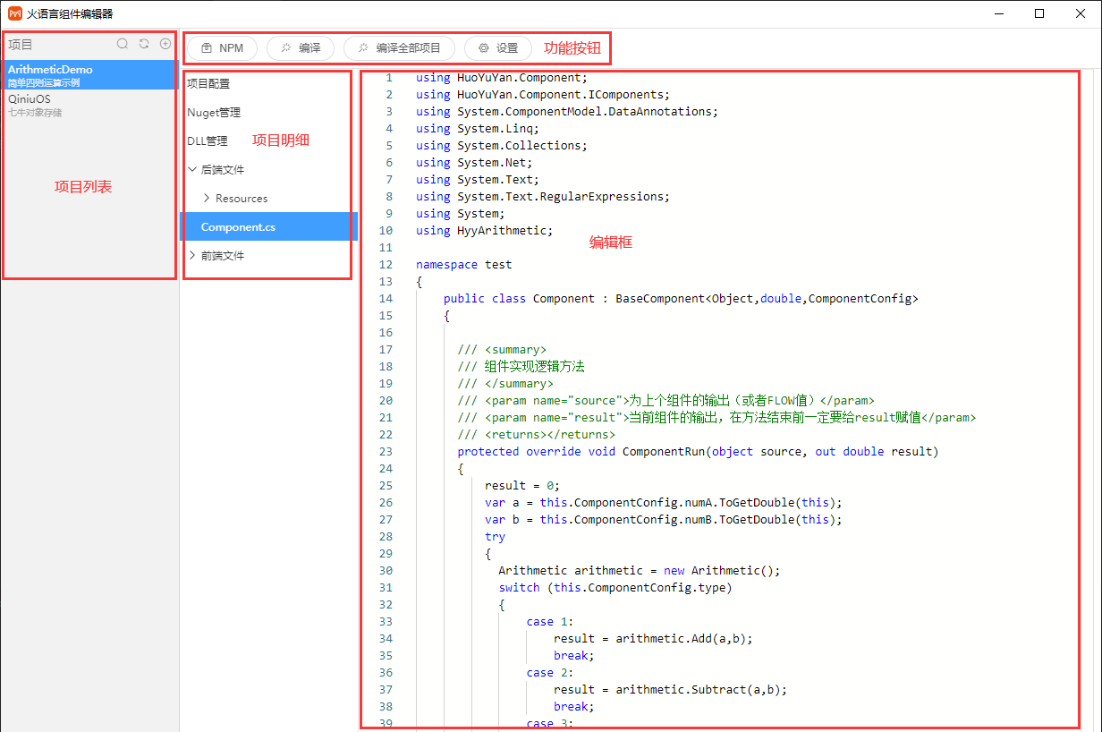This screenshot has height=732, width=1102.
Task: Click the search projects icon
Action: (x=123, y=44)
